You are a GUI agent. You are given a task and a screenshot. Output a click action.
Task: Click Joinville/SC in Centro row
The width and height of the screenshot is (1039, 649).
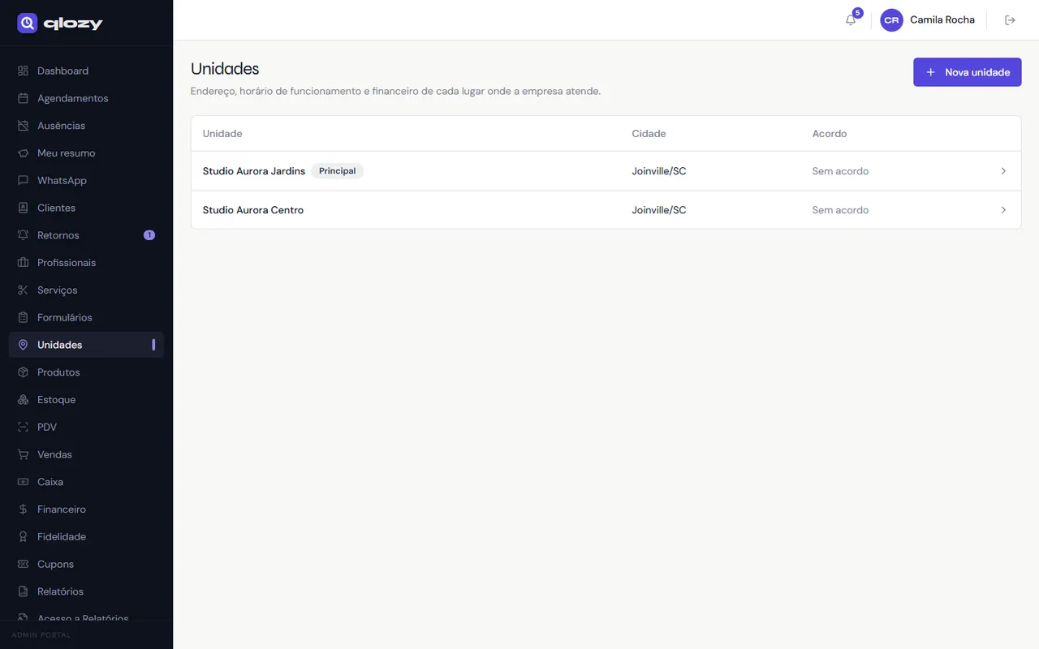(x=659, y=210)
